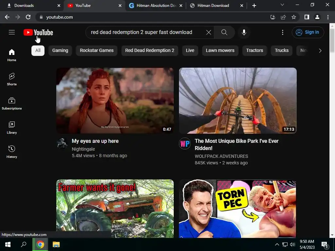Click the browser forward arrow
Image resolution: width=335 pixels, height=251 pixels.
click(18, 17)
